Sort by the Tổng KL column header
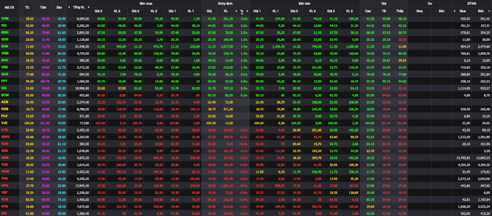This screenshot has height=216, width=492. [x=78, y=7]
